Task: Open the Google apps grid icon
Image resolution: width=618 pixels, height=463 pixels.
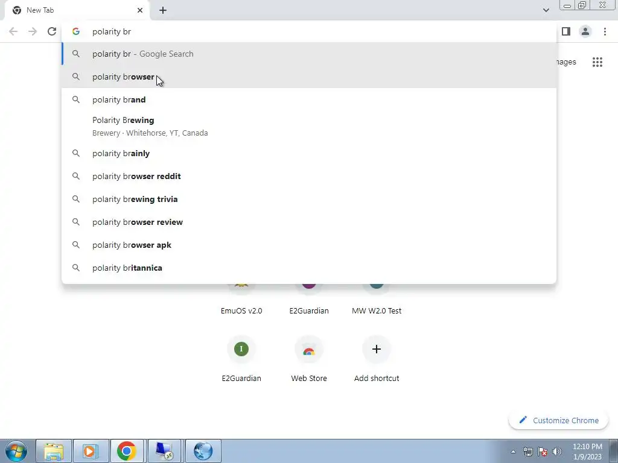Action: pos(597,62)
